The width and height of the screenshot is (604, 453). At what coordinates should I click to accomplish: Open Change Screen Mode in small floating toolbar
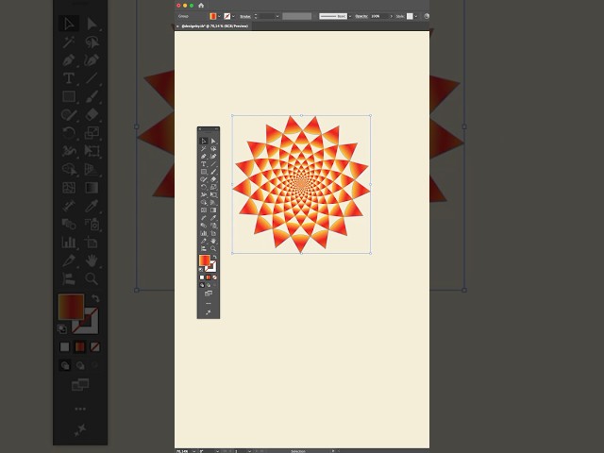pyautogui.click(x=209, y=294)
